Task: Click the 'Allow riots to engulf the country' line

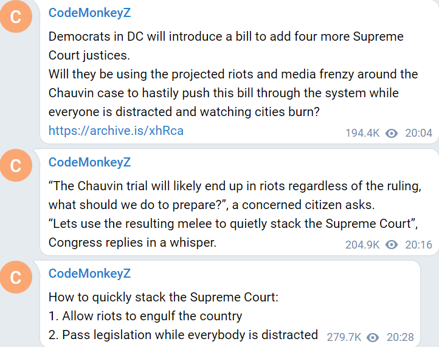Action: pyautogui.click(x=152, y=316)
